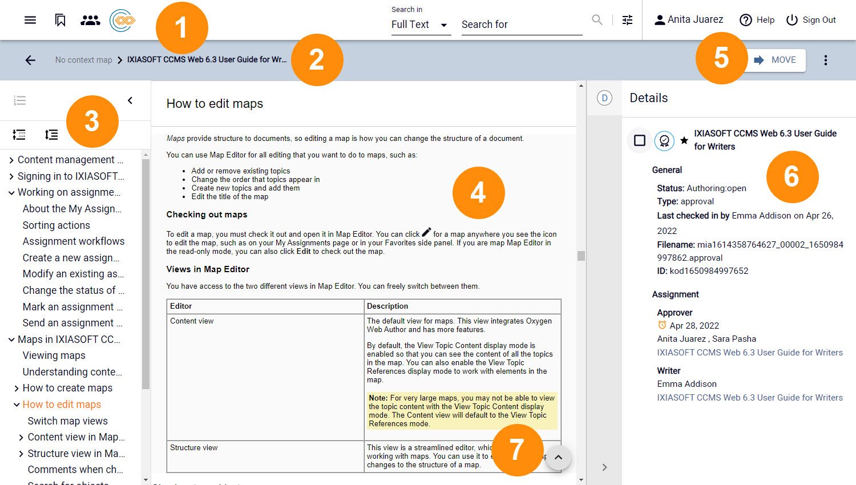This screenshot has width=856, height=485.
Task: Click the TOC panel vertical scrollbar
Action: 146,274
